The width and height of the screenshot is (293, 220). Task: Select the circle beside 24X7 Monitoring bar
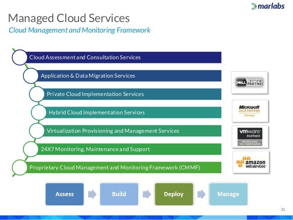click(31, 149)
